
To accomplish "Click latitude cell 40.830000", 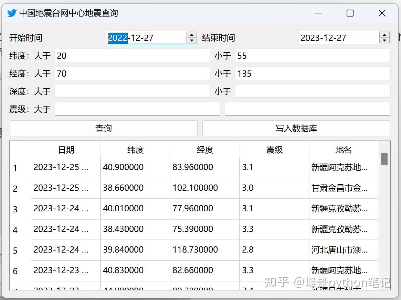I will click(x=136, y=271).
